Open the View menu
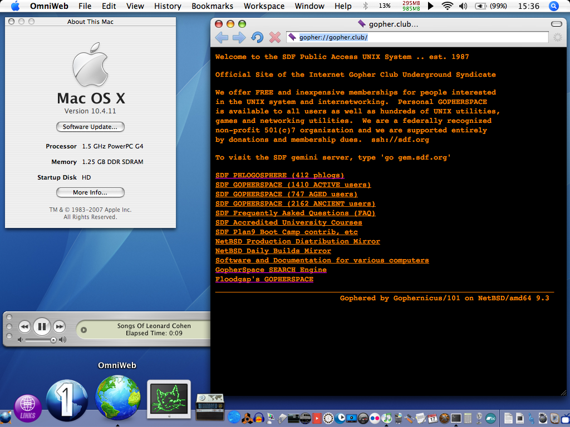 [135, 6]
